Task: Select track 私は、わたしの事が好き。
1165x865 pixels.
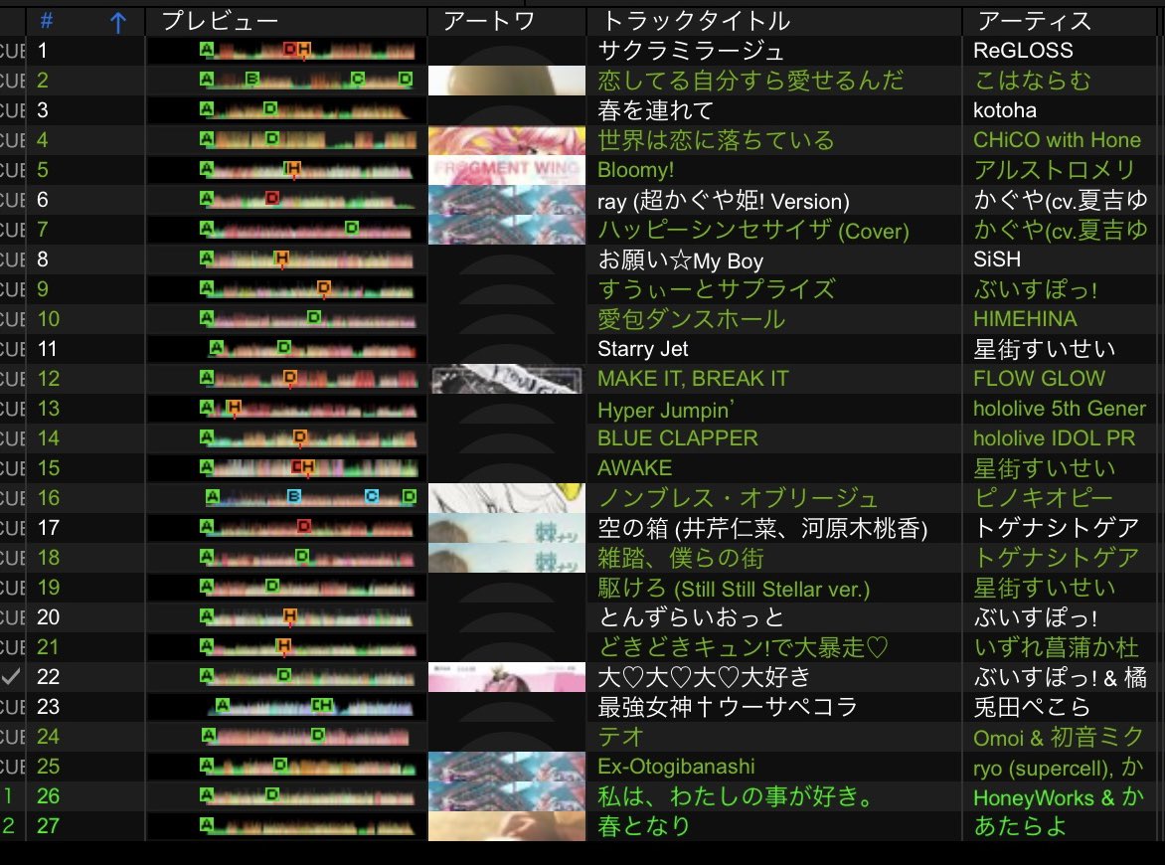Action: [x=736, y=796]
